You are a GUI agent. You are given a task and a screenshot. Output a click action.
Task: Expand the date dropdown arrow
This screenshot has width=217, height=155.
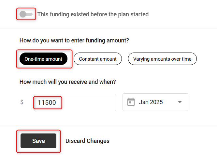(x=180, y=102)
